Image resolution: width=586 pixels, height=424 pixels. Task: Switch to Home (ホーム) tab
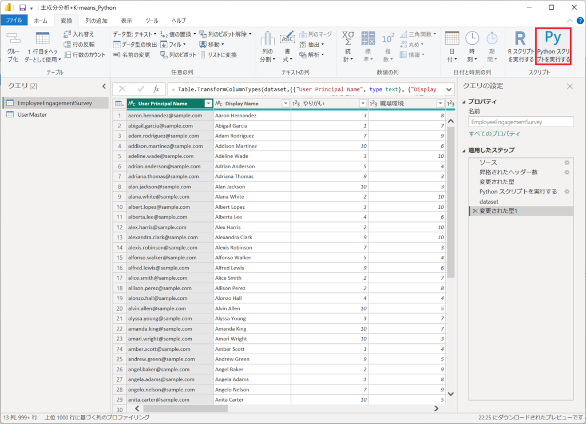pos(41,21)
